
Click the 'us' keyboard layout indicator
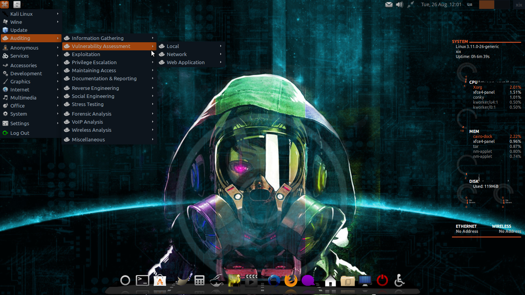[470, 5]
